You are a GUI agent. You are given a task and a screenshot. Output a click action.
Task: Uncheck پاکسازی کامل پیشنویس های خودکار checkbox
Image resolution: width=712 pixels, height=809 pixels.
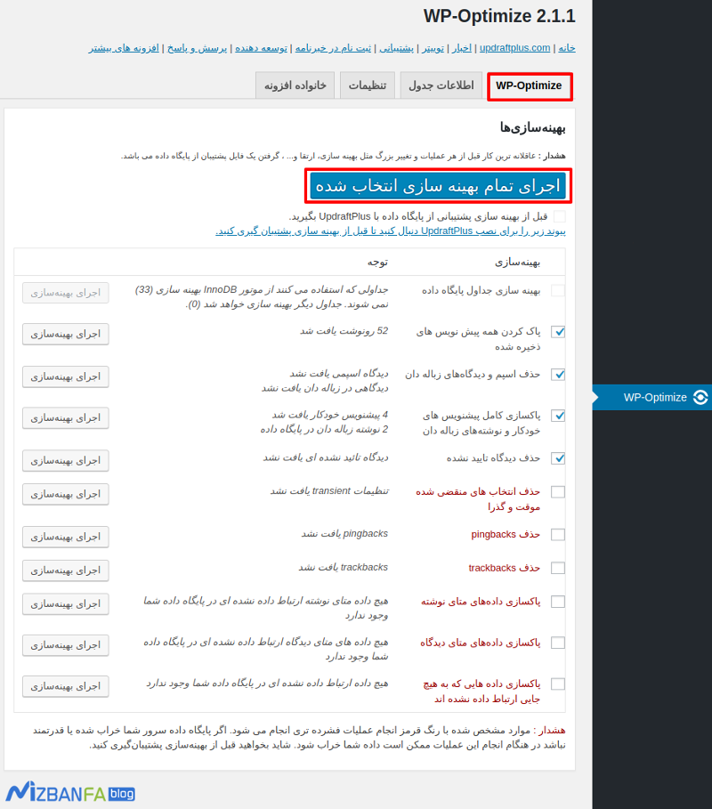pyautogui.click(x=558, y=416)
